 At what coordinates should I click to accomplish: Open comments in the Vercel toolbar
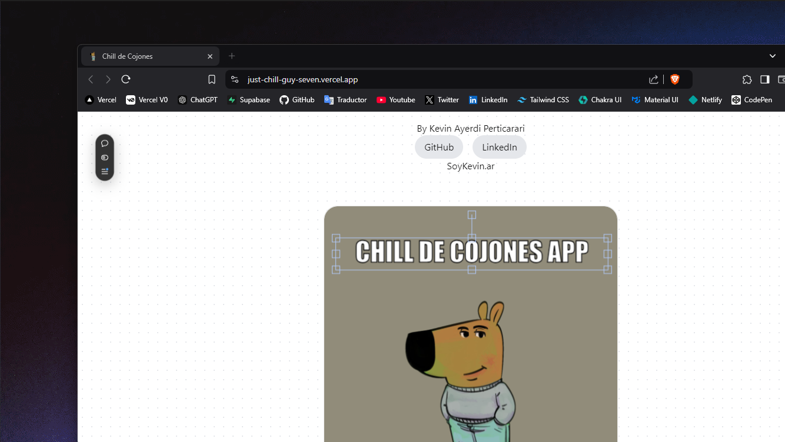tap(105, 143)
